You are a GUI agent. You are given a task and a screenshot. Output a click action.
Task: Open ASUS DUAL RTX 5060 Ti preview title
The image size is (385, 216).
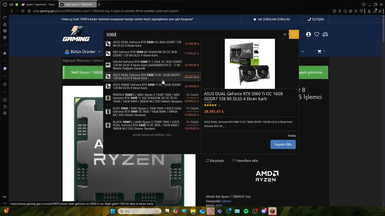[x=243, y=96]
